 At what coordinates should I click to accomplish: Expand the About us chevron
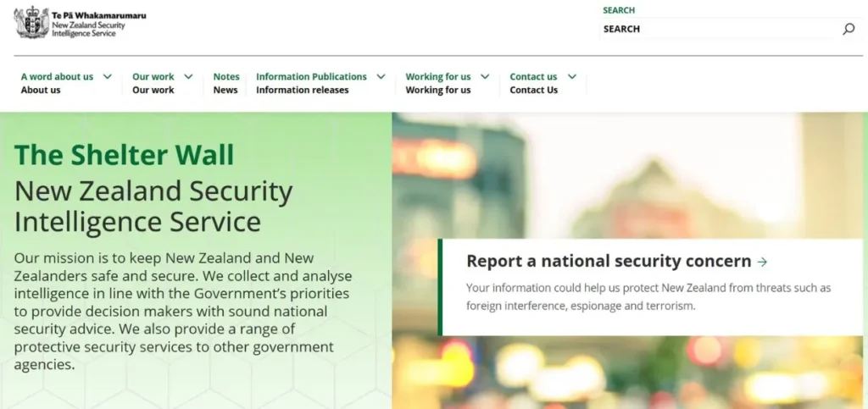(x=108, y=76)
